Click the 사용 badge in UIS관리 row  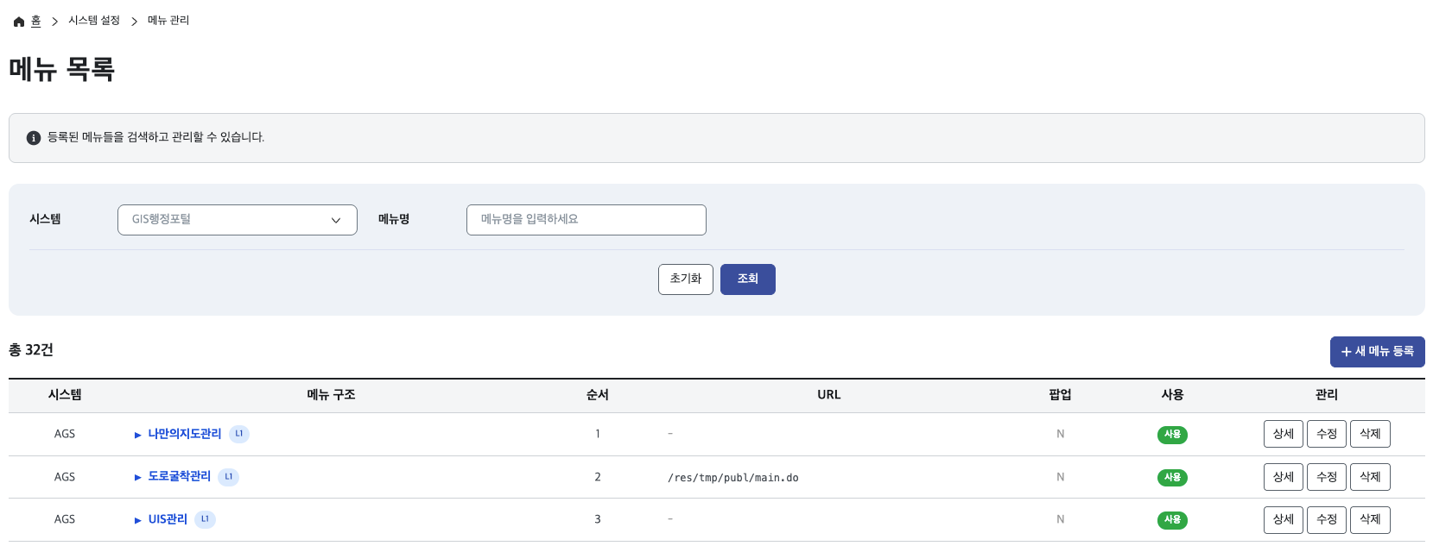click(1172, 520)
